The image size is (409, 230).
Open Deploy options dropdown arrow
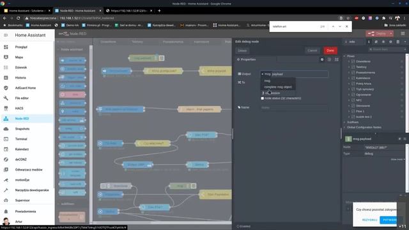coord(390,33)
